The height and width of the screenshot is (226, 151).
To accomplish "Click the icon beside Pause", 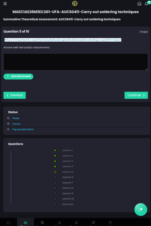I will 8,118.
